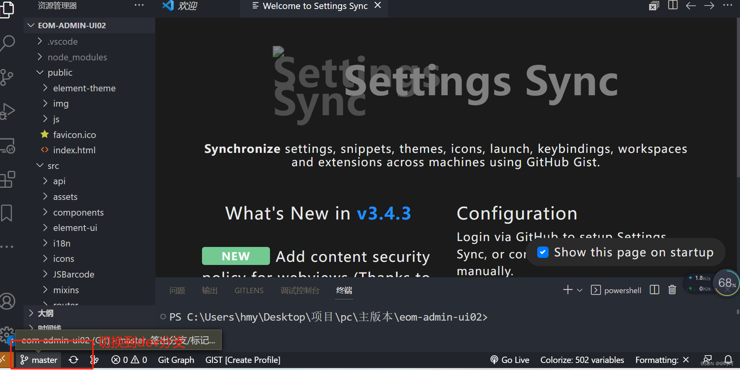Open the Bookmarks view icon
Image resolution: width=740 pixels, height=370 pixels.
7,213
